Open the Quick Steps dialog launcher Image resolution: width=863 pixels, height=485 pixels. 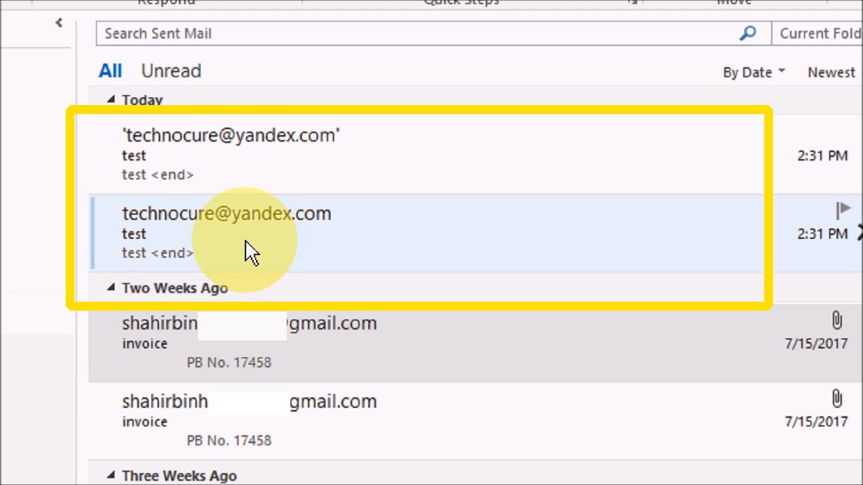(632, 2)
